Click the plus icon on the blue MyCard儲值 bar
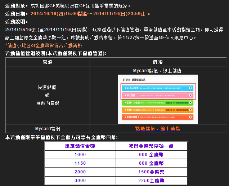 (190, 88)
